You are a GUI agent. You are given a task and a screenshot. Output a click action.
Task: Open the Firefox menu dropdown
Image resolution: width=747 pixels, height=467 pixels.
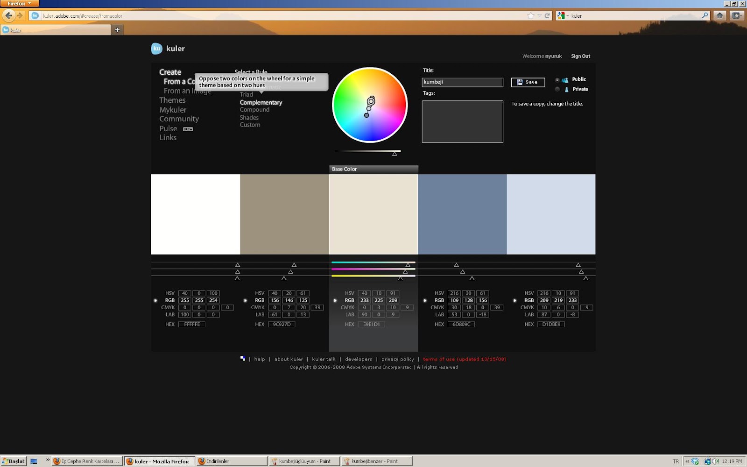pos(20,3)
